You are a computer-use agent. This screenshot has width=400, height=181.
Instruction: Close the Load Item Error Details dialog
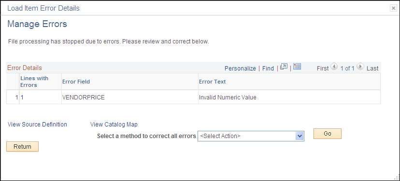point(394,8)
